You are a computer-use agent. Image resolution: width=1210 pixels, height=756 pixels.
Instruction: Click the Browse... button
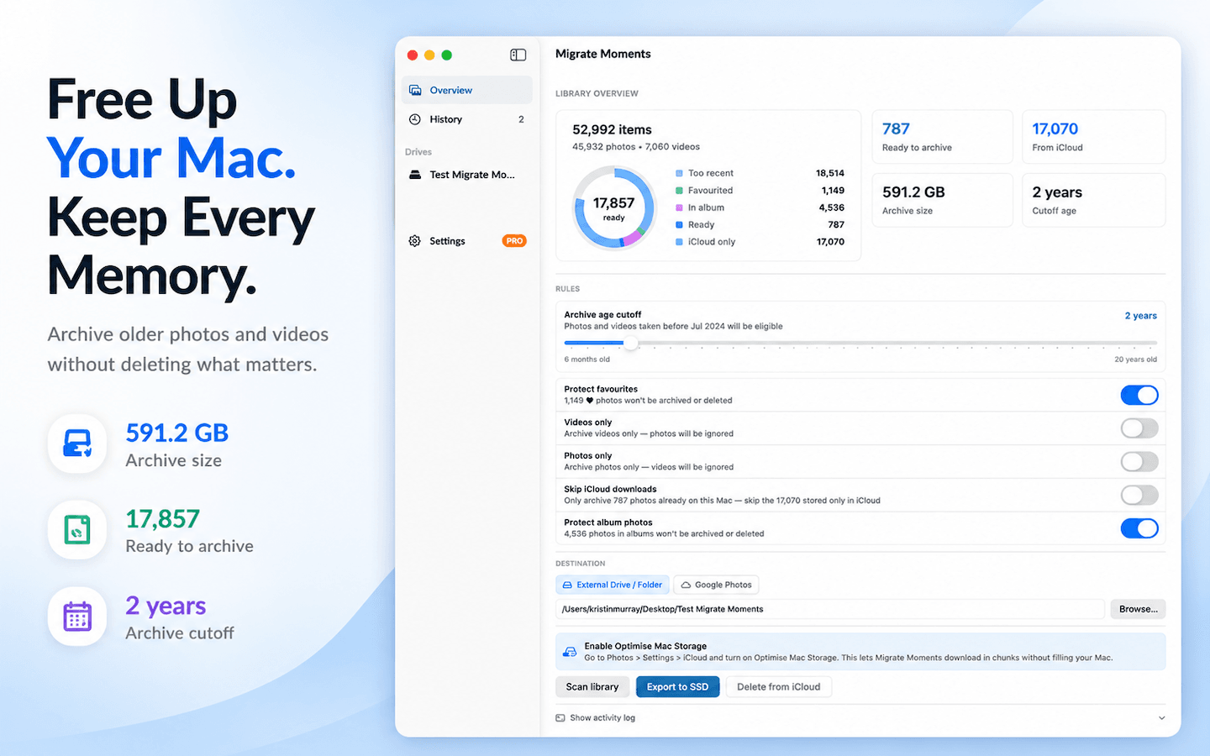pyautogui.click(x=1138, y=609)
